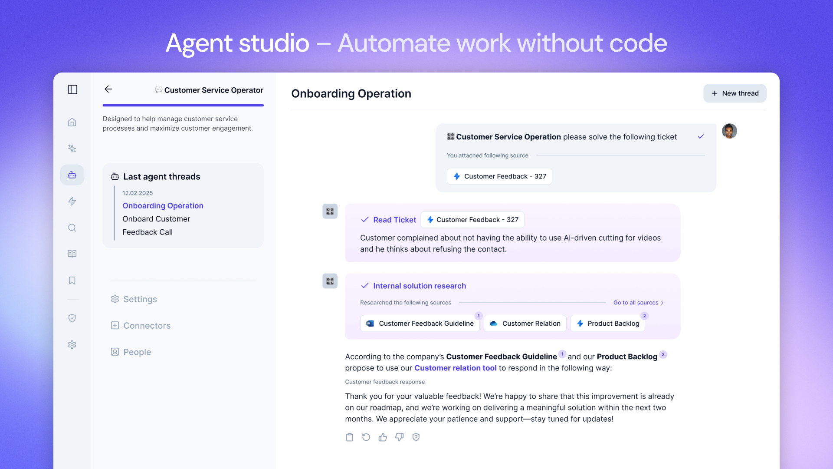Click the Search magnifier sidebar icon
Image resolution: width=833 pixels, height=469 pixels.
tap(72, 228)
